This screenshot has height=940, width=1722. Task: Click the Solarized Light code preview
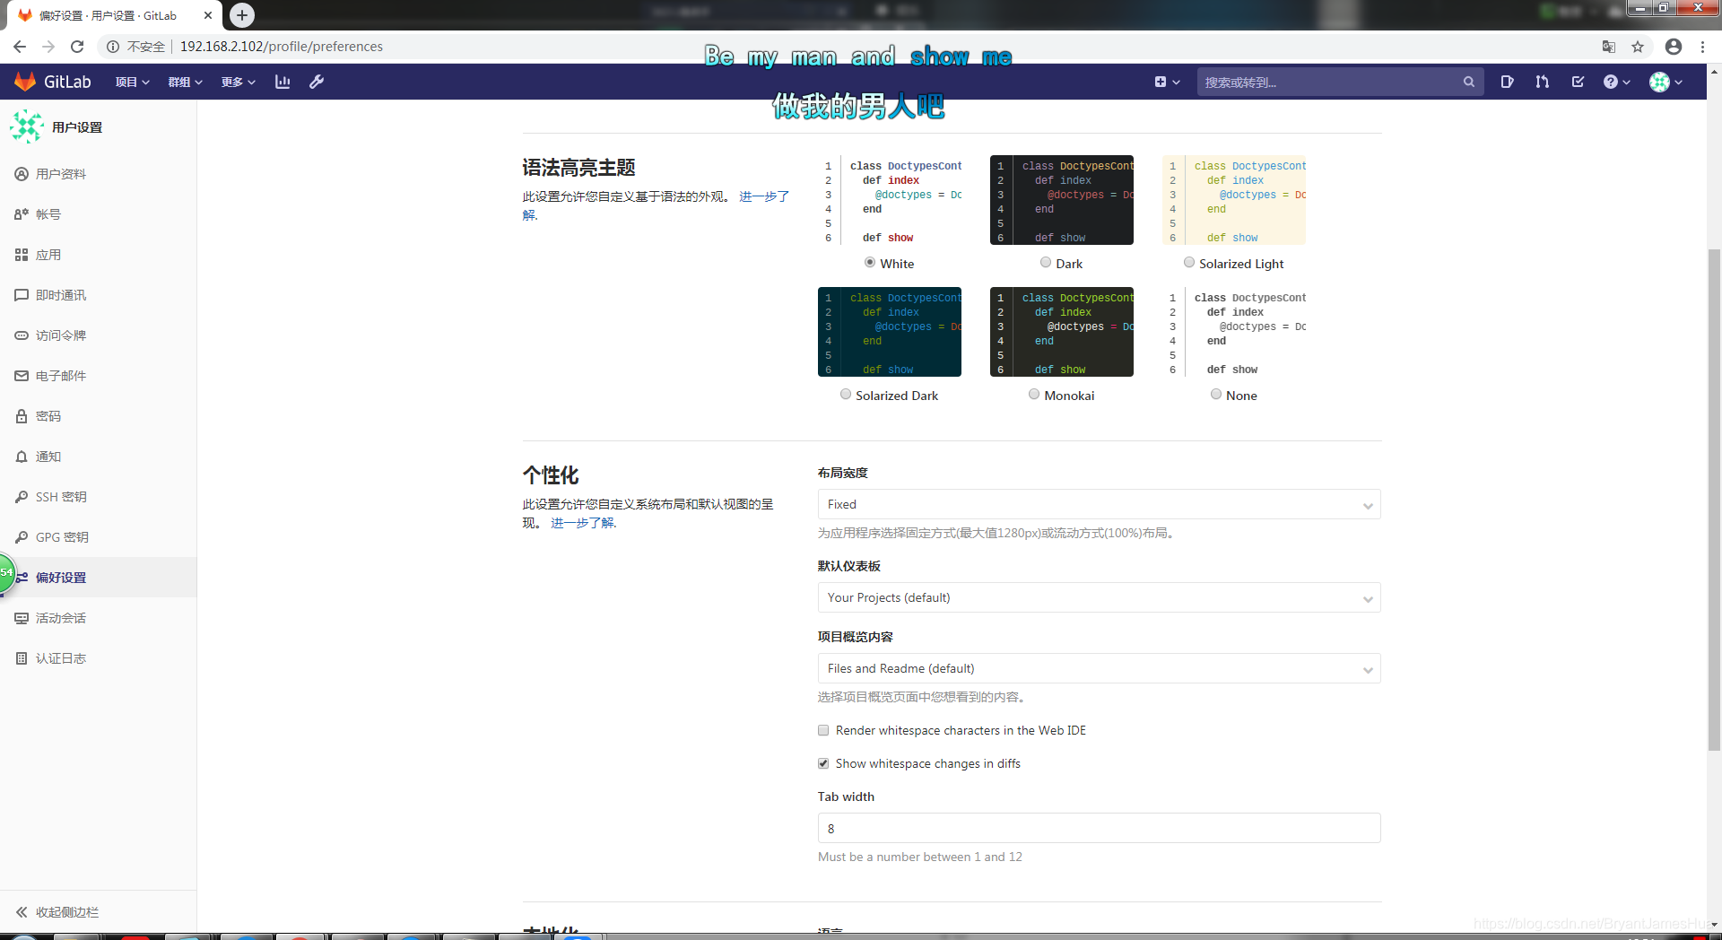coord(1234,200)
